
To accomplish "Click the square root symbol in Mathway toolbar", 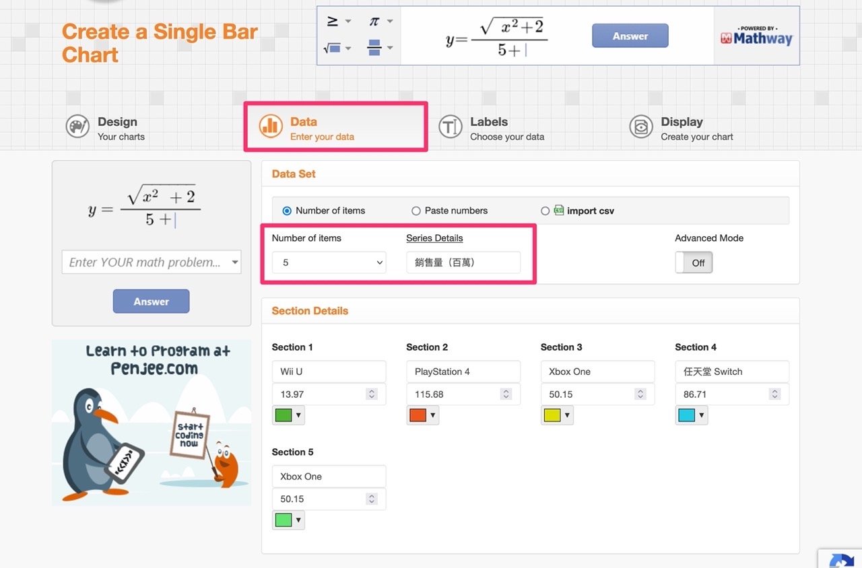I will [331, 48].
